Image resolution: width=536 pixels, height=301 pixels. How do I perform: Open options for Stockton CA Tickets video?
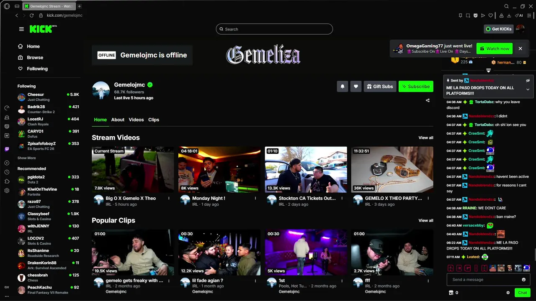pos(342,198)
